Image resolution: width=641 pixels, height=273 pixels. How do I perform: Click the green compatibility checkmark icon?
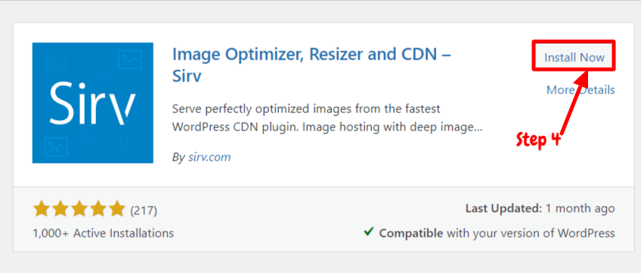[x=368, y=232]
